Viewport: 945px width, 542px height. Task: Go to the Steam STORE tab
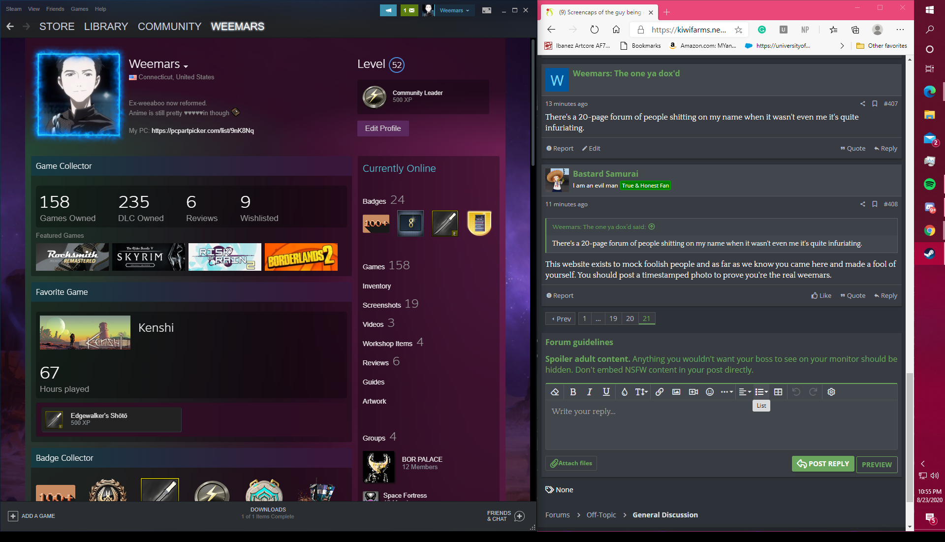pyautogui.click(x=57, y=27)
